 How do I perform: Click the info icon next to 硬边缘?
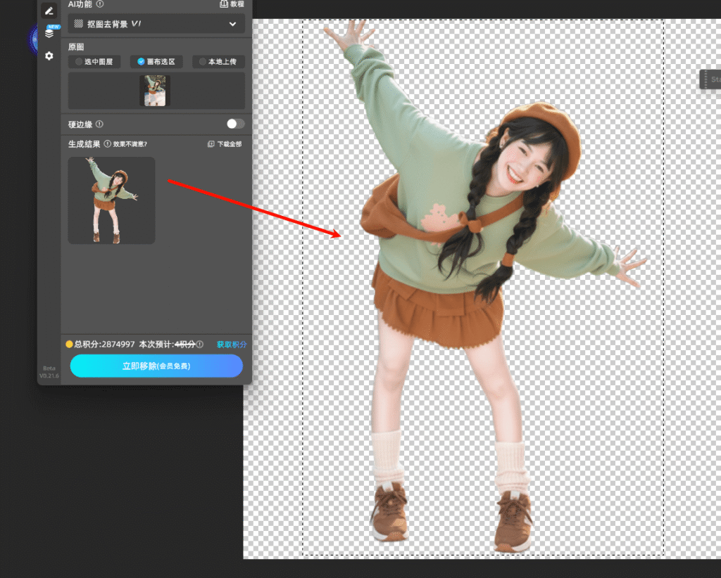click(99, 124)
